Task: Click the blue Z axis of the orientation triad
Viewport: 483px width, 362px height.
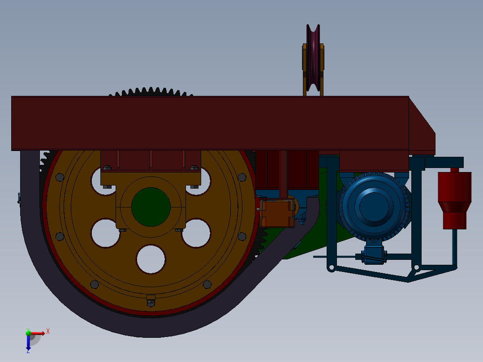Action: [28, 343]
